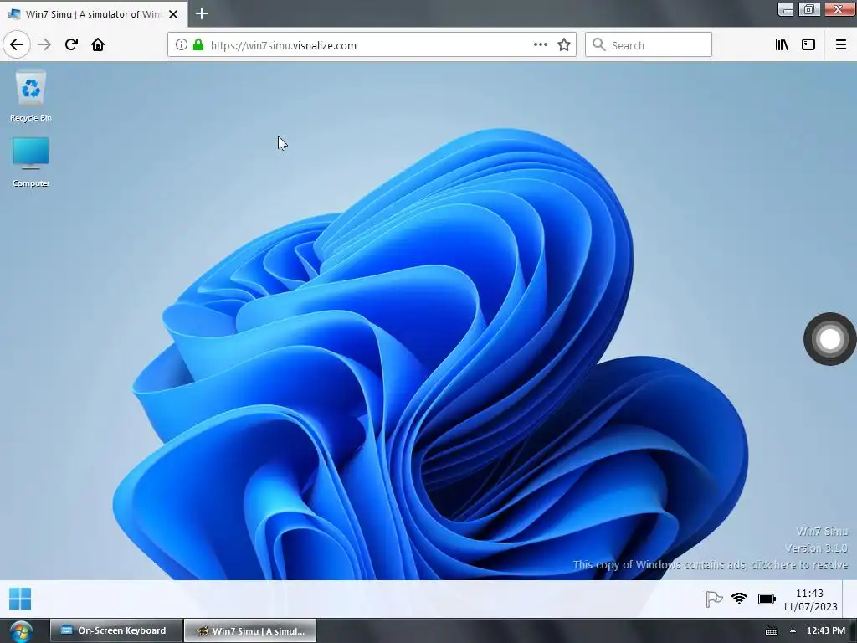Switch to Win7 Simu taskbar button
Screen dimensions: 857x643
tap(250, 630)
